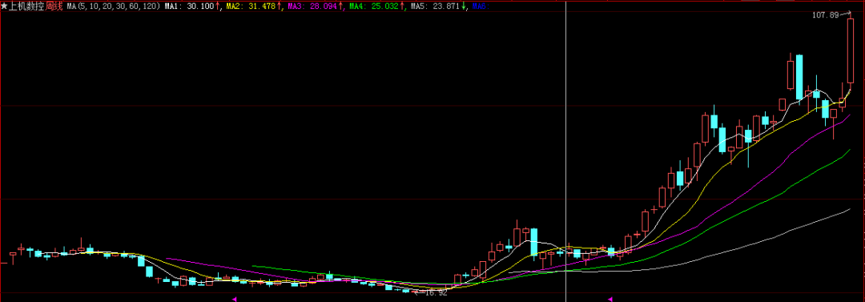Click the 107.89 high price marker

[825, 15]
